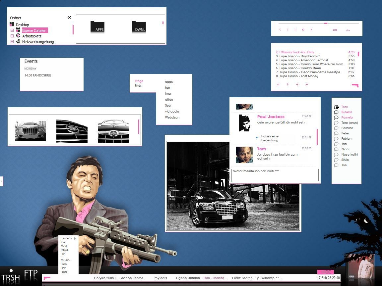Select Inet in the start menu

(63, 242)
